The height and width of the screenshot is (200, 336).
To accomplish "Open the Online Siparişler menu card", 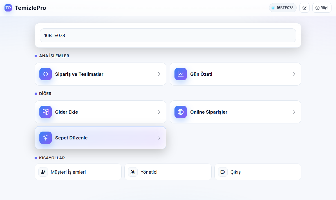I will (235, 112).
